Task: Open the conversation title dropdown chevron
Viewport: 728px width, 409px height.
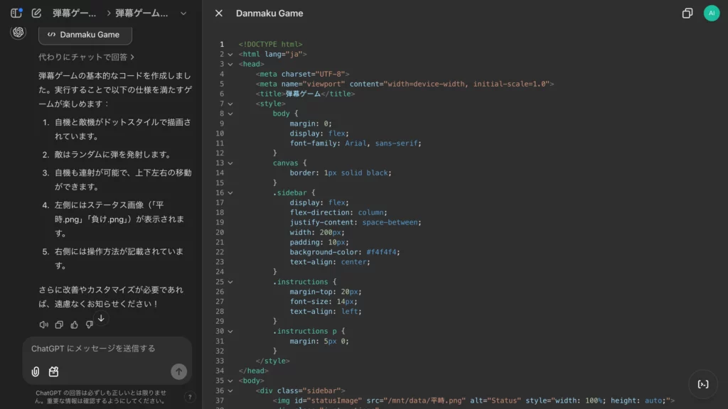Action: pyautogui.click(x=183, y=13)
